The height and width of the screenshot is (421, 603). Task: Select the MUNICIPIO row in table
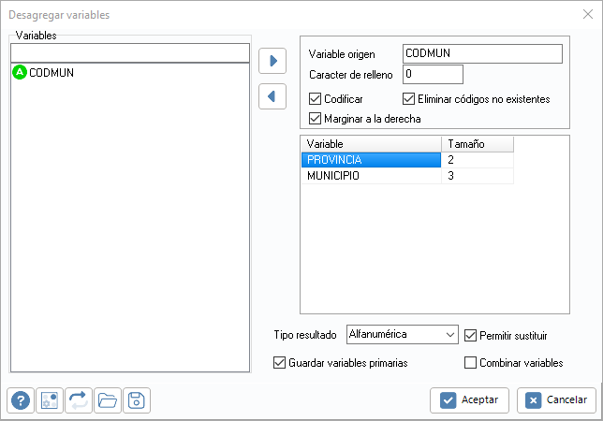371,176
